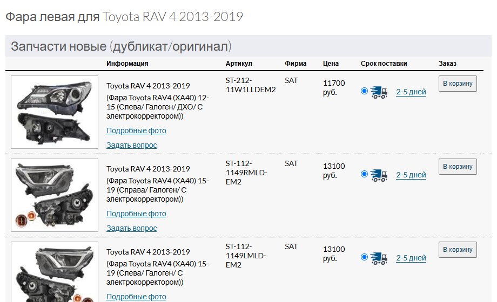Open '2-5 дней' delivery link for 11700 руб. item
This screenshot has width=497, height=302.
coord(411,92)
